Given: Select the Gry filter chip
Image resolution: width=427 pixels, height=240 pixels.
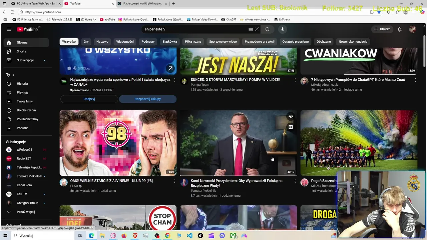Looking at the screenshot, I should [x=86, y=42].
